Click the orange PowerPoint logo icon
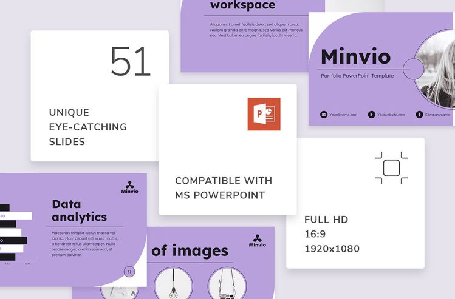This screenshot has width=455, height=299. pos(264,114)
